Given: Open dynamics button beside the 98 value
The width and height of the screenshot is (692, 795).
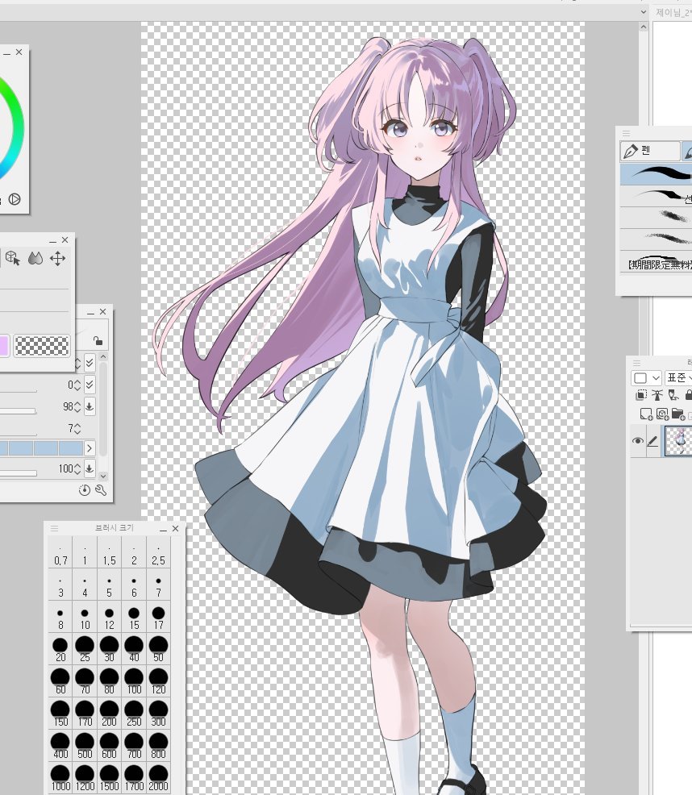Looking at the screenshot, I should click(90, 406).
